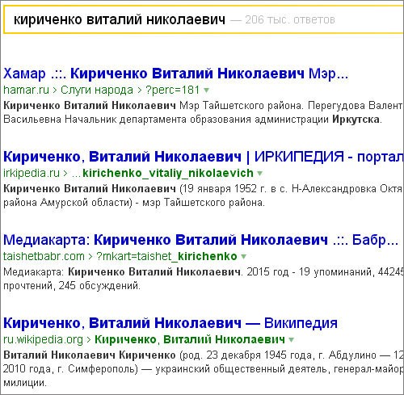Open the Хамар .::. Кириченко Виталий Николаевич result

tap(175, 74)
